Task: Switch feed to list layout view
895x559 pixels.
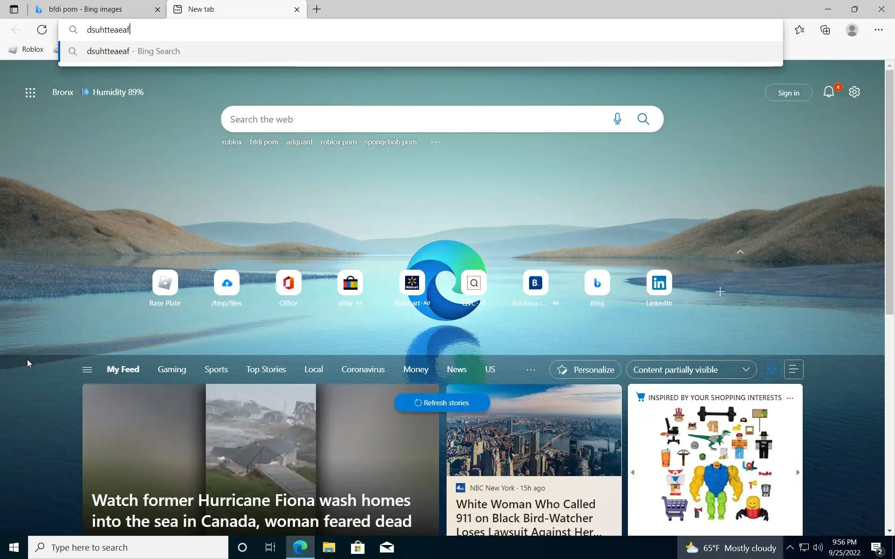Action: (x=793, y=369)
